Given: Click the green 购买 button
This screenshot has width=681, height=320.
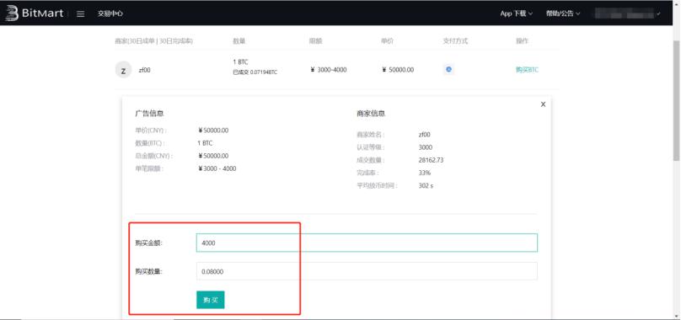Looking at the screenshot, I should pyautogui.click(x=211, y=300).
